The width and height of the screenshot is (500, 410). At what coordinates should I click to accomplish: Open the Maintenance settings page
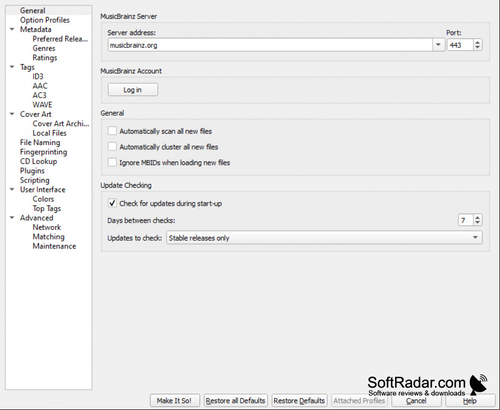coord(54,246)
